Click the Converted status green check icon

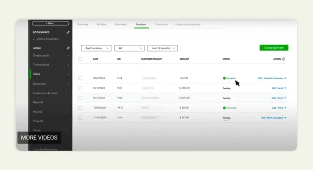(x=224, y=108)
